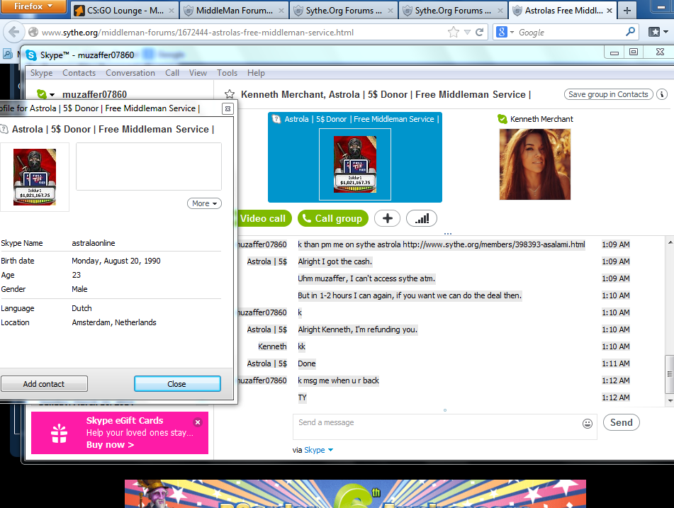The height and width of the screenshot is (508, 674).
Task: Click the Google search magnifier icon
Action: point(630,32)
